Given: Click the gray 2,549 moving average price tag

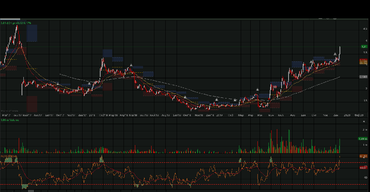Looking at the screenshot, I should (363, 77).
